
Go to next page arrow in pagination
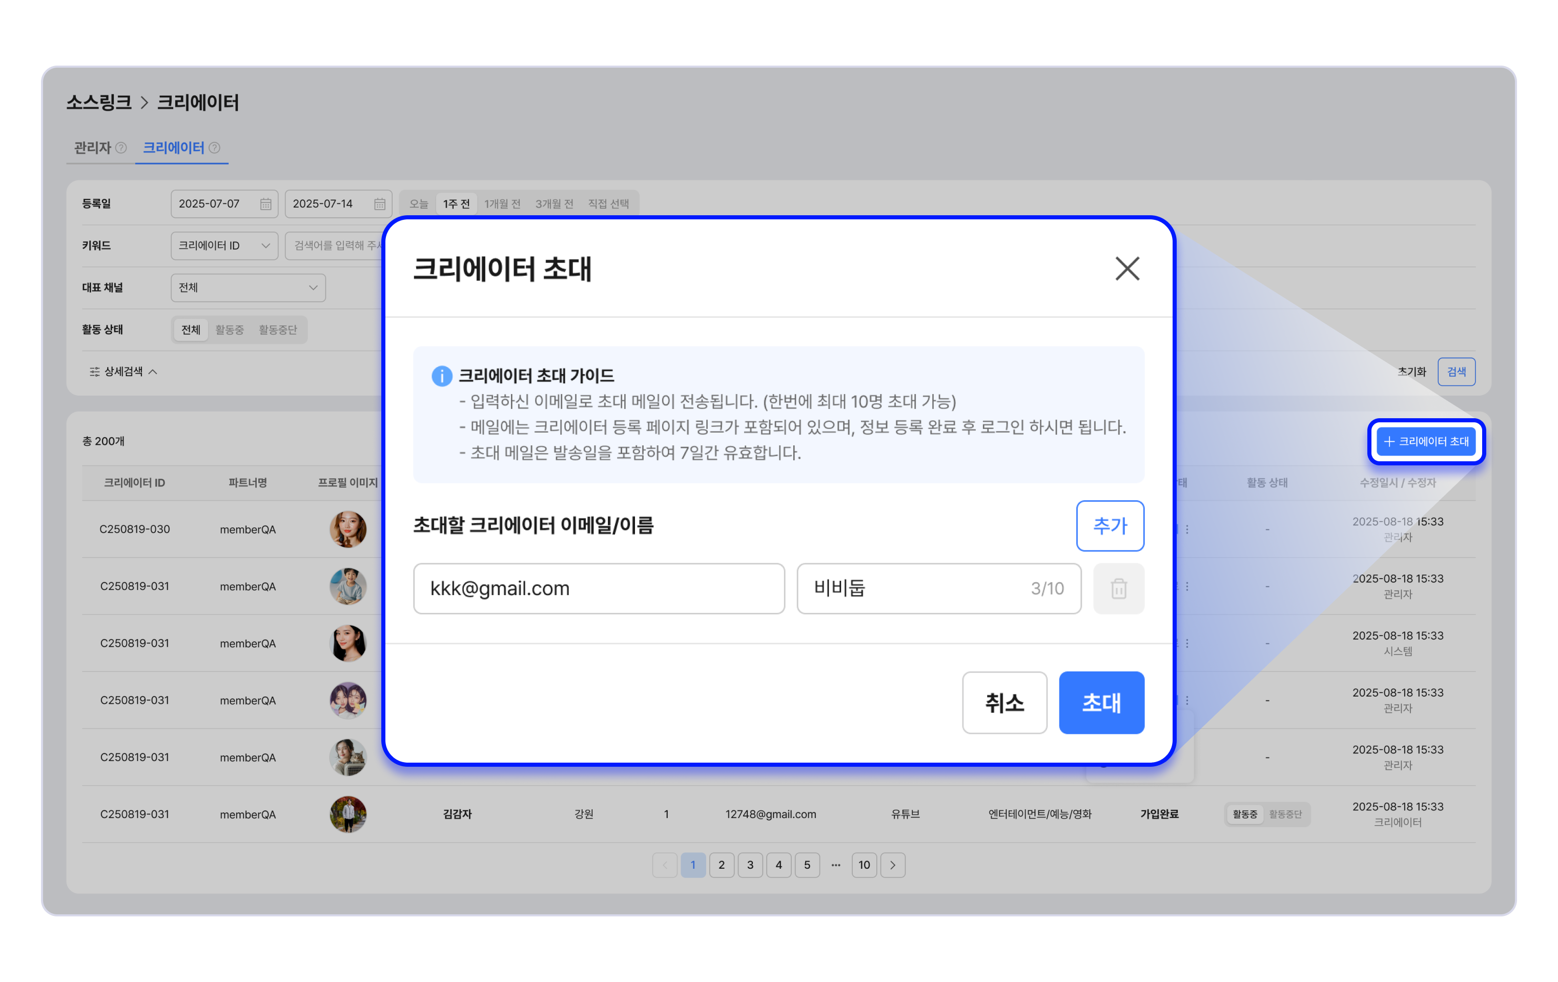892,865
